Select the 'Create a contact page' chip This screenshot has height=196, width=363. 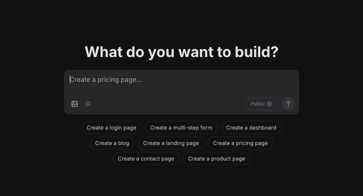146,159
